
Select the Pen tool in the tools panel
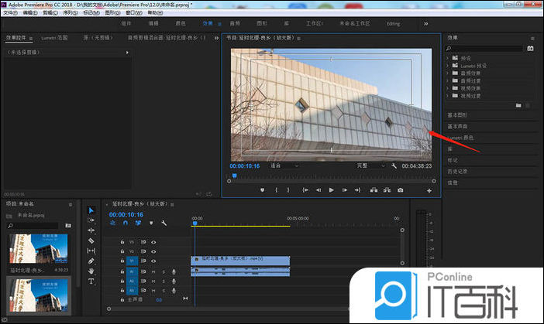point(91,261)
